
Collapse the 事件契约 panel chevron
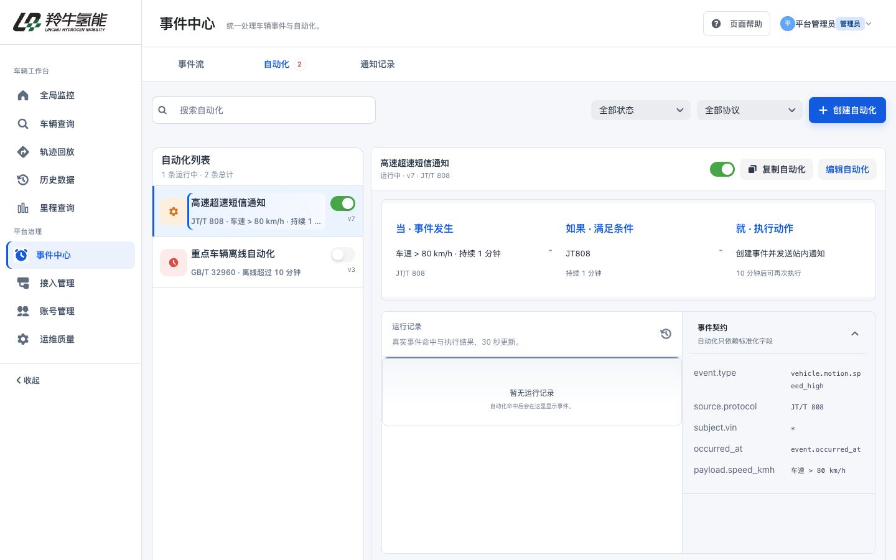click(x=855, y=334)
